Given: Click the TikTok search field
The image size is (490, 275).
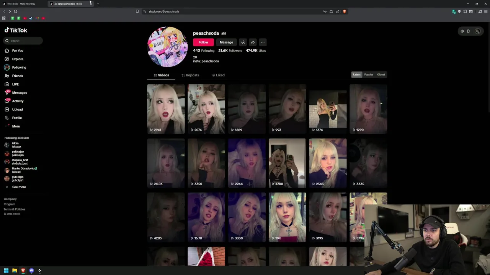Looking at the screenshot, I should pyautogui.click(x=23, y=40).
